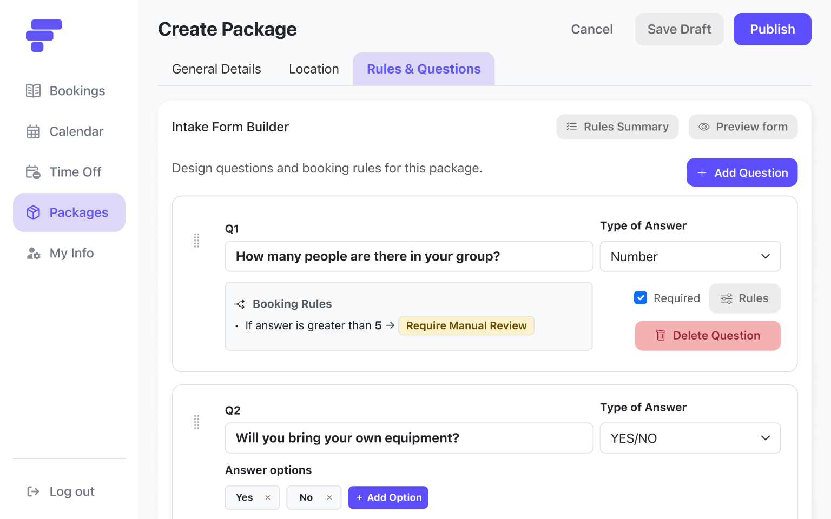Go to Bookings in the sidebar
This screenshot has height=519, width=831.
point(69,91)
